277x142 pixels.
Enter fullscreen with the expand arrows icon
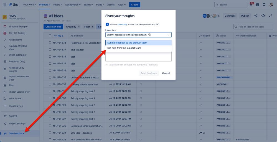click(270, 16)
